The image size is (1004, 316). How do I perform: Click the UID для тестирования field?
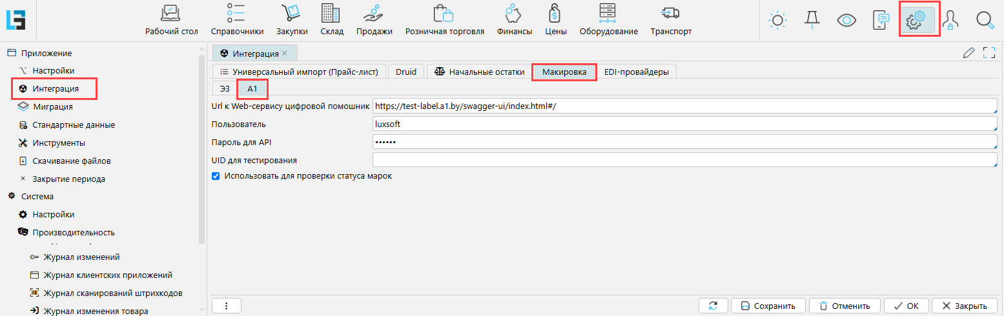click(x=684, y=160)
